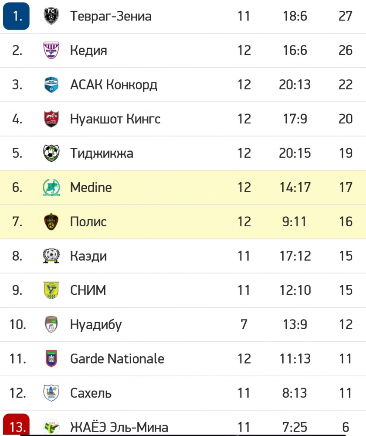Select the Сахель blue shield logo

(x=51, y=393)
